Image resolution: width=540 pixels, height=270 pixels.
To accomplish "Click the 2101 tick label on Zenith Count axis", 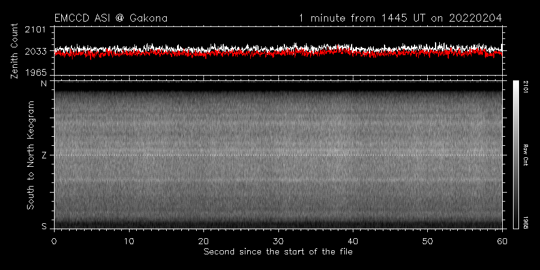I will pos(35,29).
